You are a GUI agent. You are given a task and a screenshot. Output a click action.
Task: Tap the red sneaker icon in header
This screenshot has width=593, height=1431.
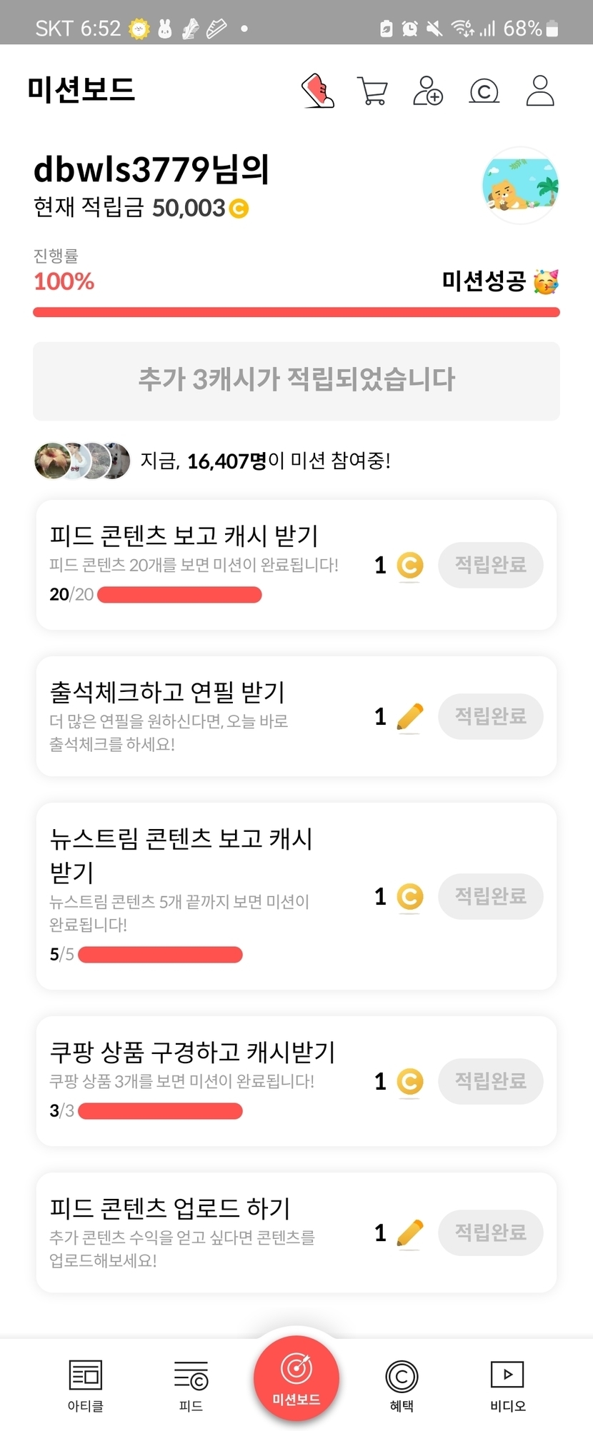click(x=318, y=91)
